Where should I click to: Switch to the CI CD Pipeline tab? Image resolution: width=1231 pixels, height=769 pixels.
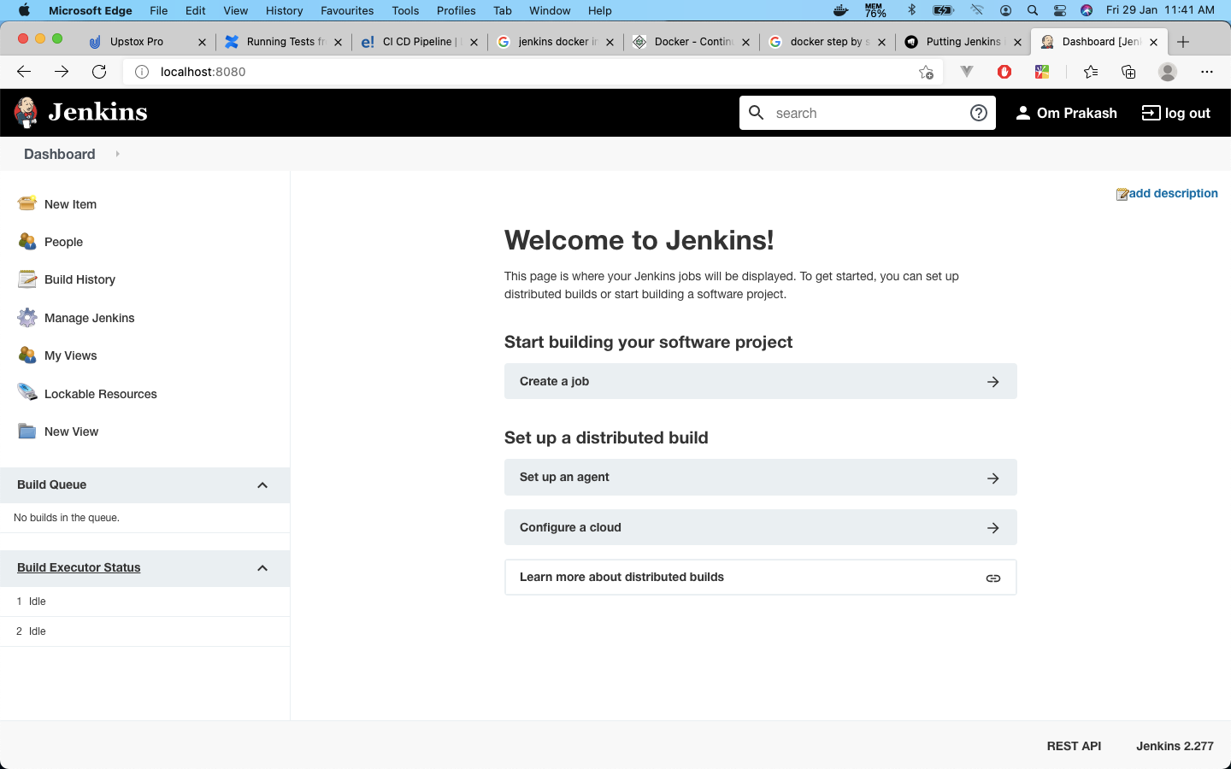417,42
